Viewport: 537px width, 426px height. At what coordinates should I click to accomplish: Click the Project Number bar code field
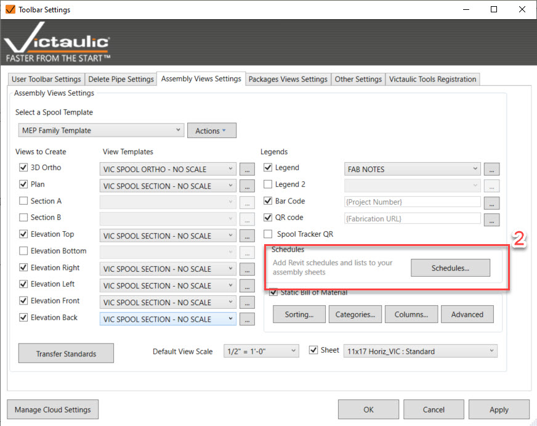pyautogui.click(x=412, y=202)
